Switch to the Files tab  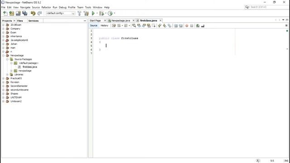[20, 21]
